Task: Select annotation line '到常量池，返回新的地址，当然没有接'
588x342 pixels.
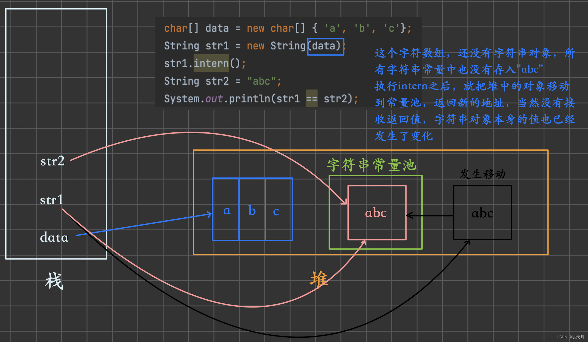Action: pos(475,103)
